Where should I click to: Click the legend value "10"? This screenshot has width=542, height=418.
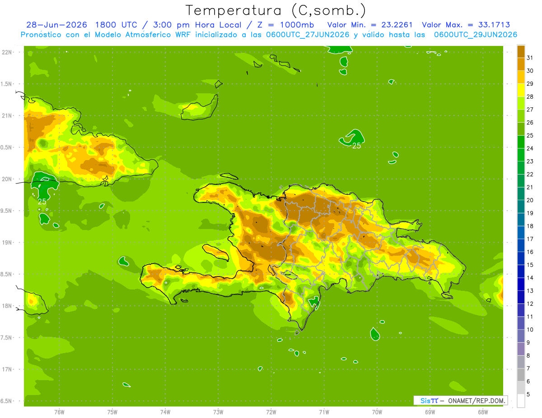[x=530, y=330]
